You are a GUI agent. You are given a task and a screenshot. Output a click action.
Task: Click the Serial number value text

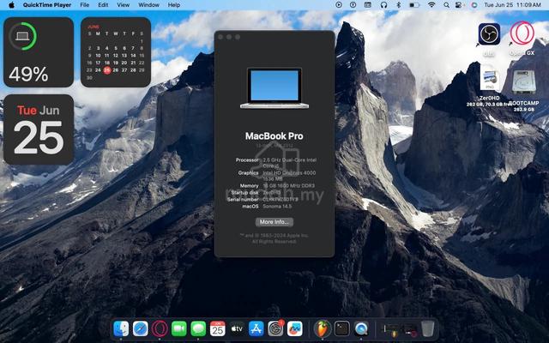click(281, 199)
